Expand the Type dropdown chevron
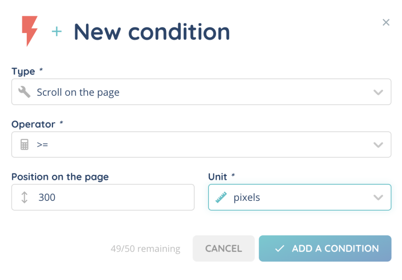This screenshot has height=280, width=402. click(x=378, y=92)
